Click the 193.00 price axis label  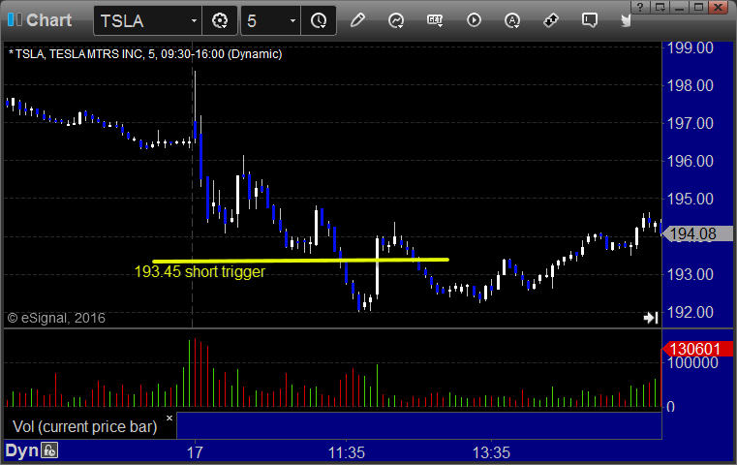coord(690,274)
